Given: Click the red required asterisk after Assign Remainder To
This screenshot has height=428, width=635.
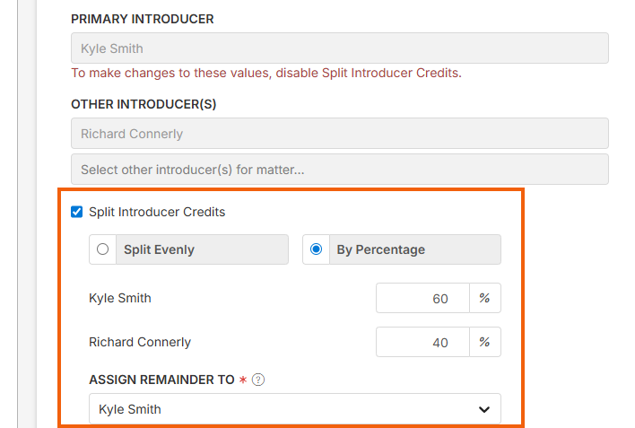Looking at the screenshot, I should pos(242,380).
